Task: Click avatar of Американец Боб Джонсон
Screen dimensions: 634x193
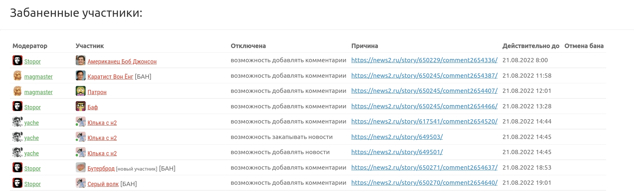Action: pos(81,60)
